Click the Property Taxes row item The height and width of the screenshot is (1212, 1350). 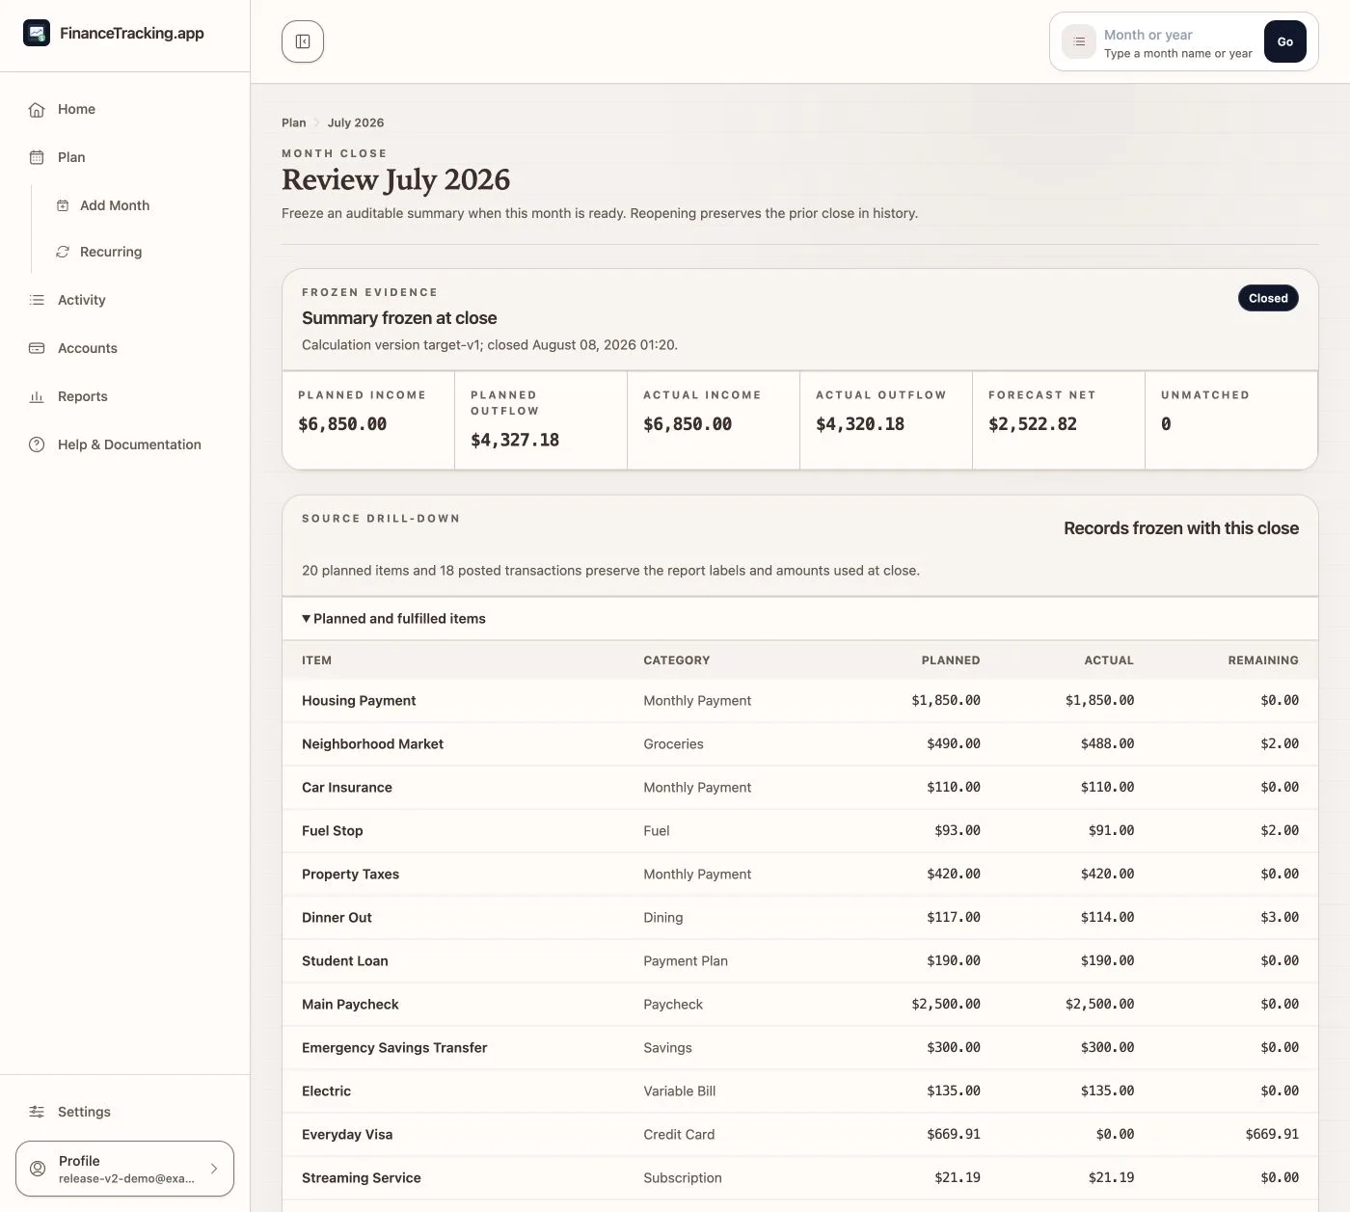(x=350, y=875)
